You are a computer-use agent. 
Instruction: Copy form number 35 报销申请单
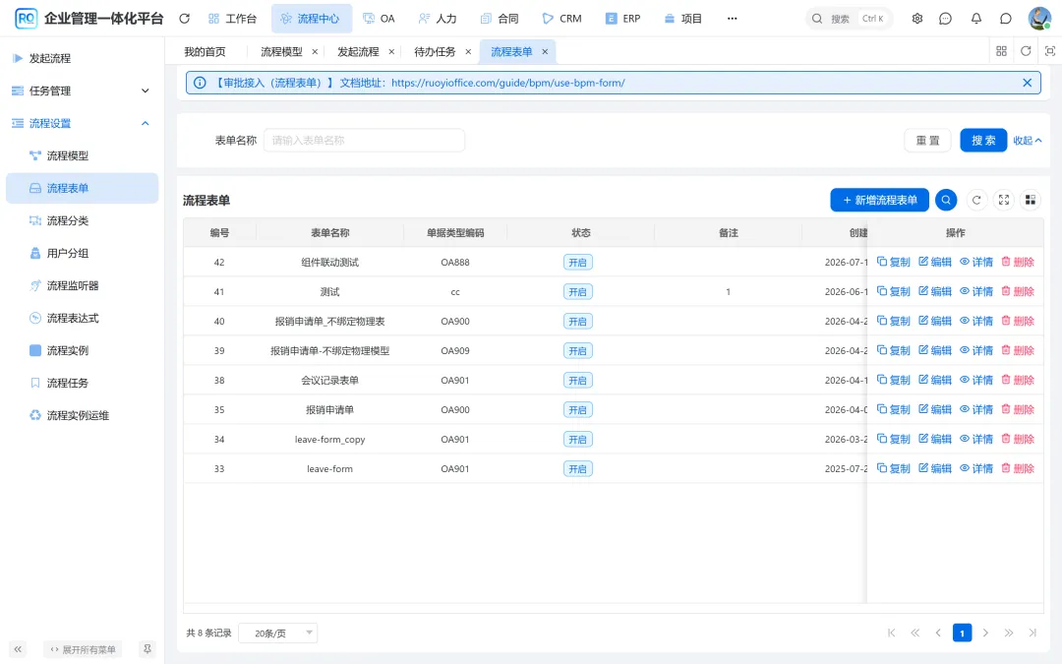point(893,409)
